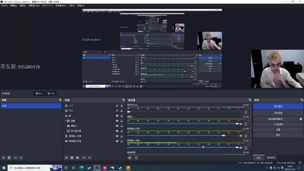Add a new scene with plus icon

click(3, 158)
